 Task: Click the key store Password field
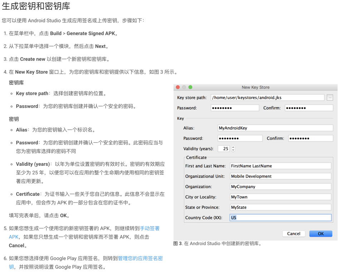click(235, 108)
